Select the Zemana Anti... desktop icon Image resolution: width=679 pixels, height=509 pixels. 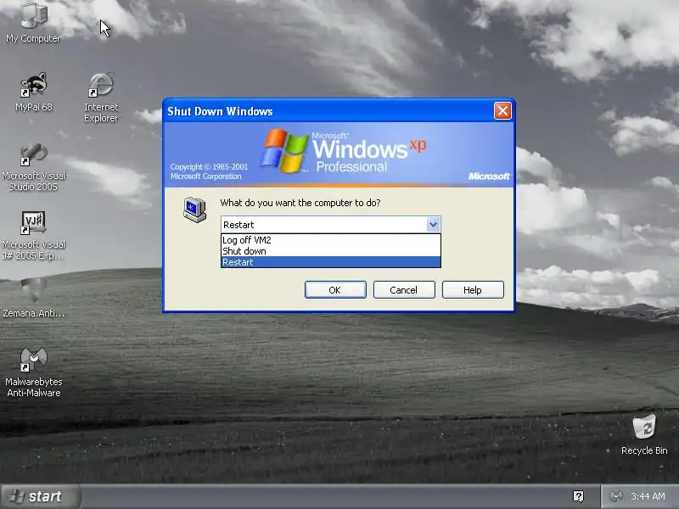[x=33, y=298]
